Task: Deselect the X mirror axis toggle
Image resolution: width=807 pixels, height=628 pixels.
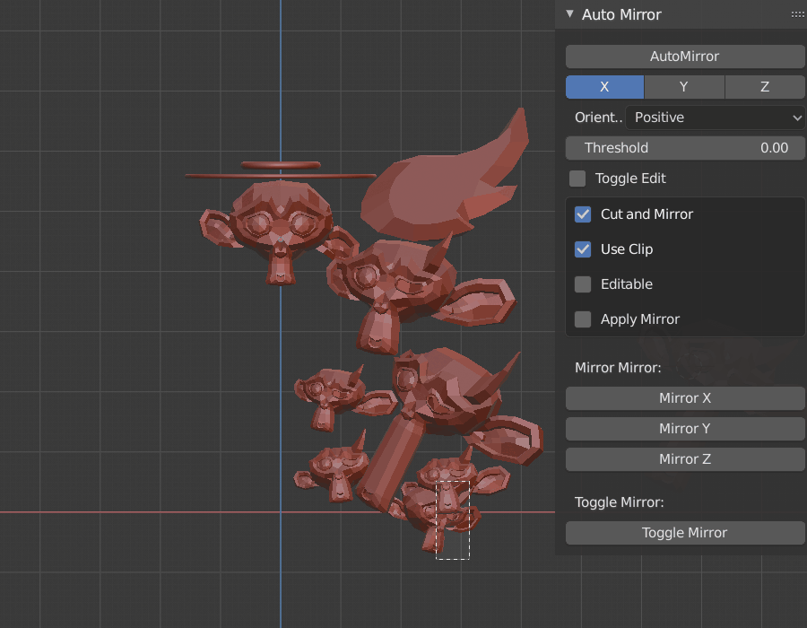Action: click(603, 87)
